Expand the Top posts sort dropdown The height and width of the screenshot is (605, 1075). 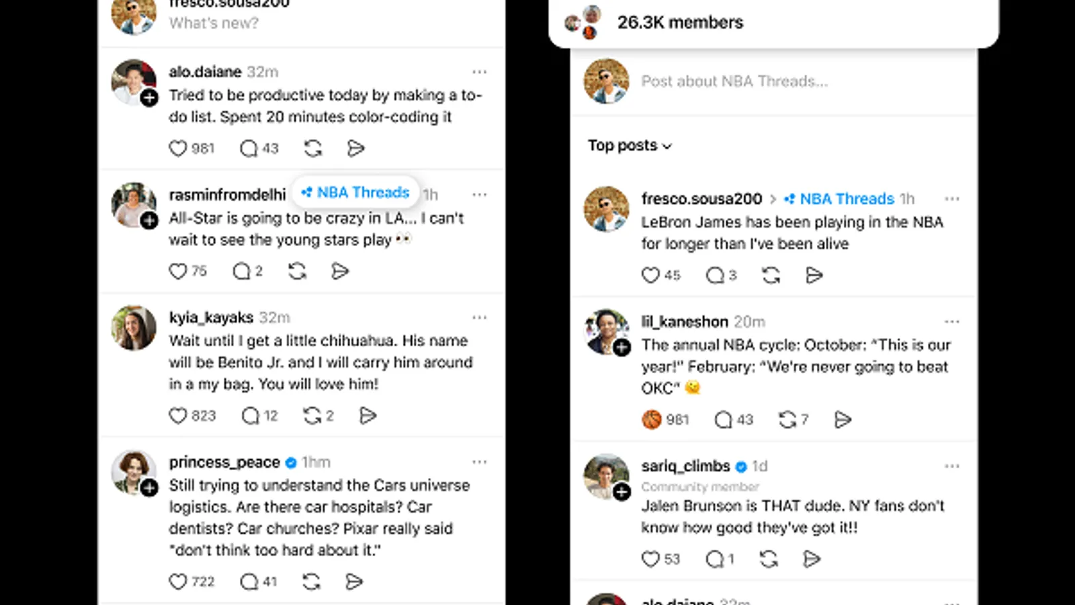tap(630, 145)
